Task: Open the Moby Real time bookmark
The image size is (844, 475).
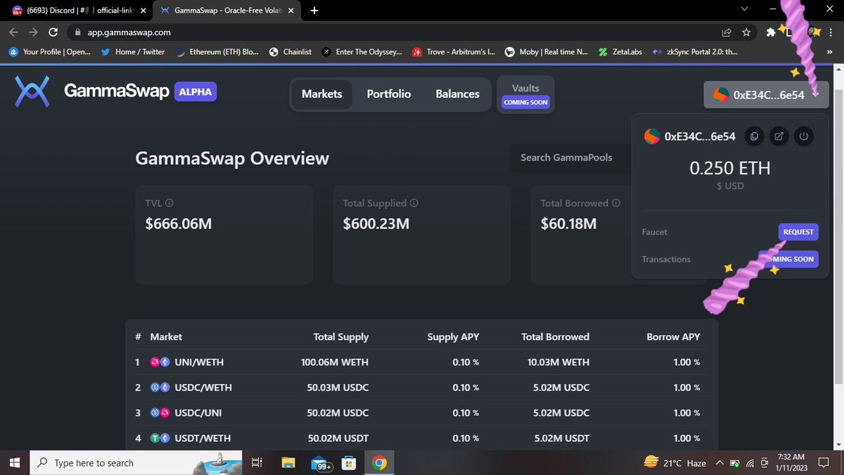Action: click(x=546, y=51)
